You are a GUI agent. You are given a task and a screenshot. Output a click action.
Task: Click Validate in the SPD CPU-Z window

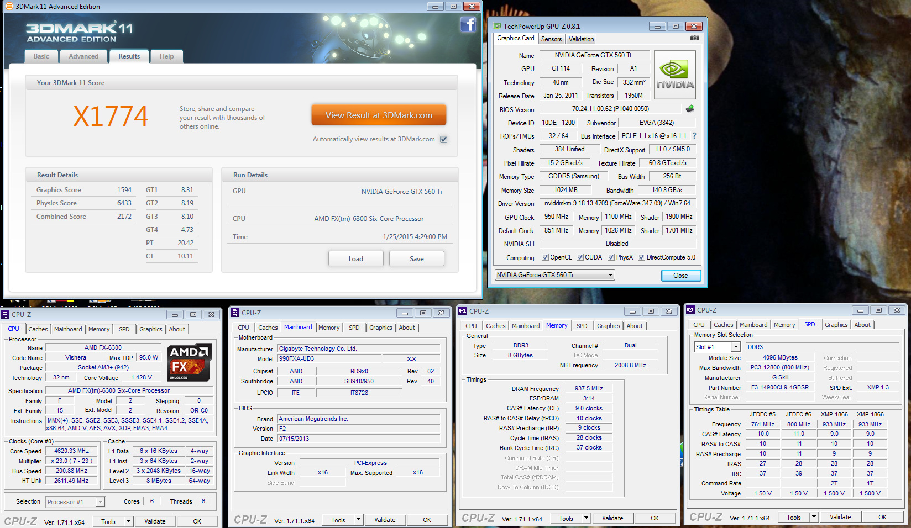tap(840, 516)
